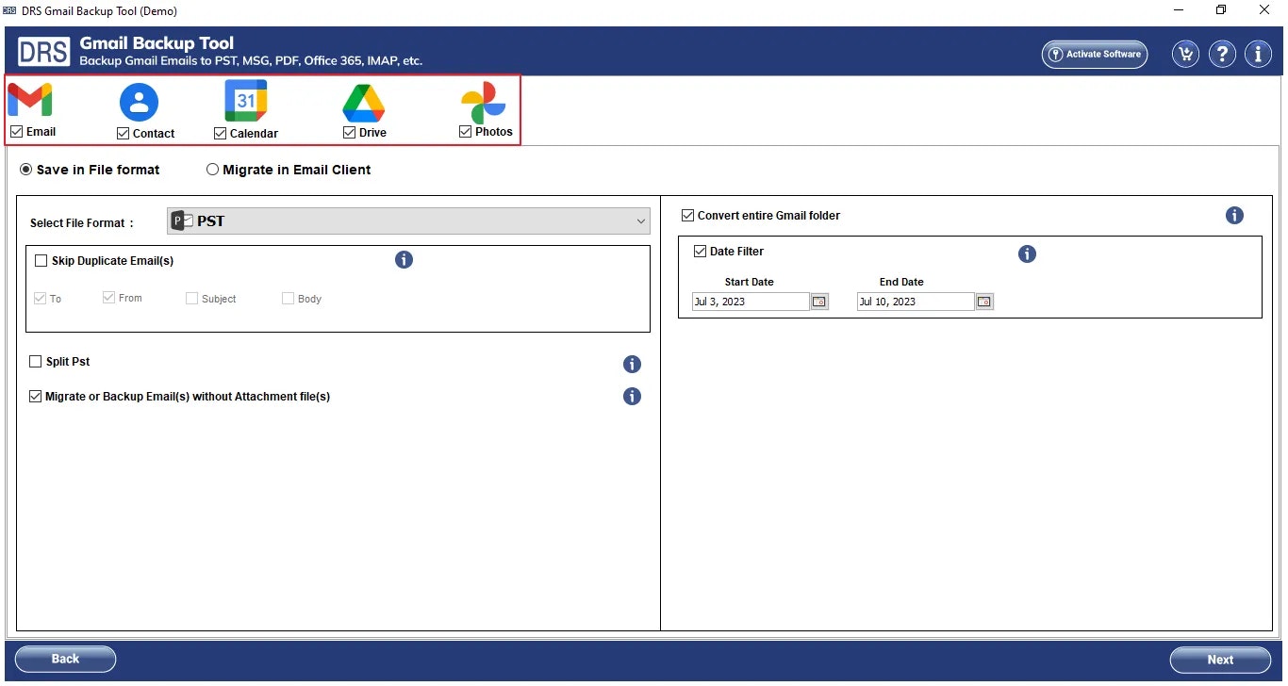Toggle Convert entire Gmail folder checkbox
The width and height of the screenshot is (1288, 686).
tap(687, 216)
